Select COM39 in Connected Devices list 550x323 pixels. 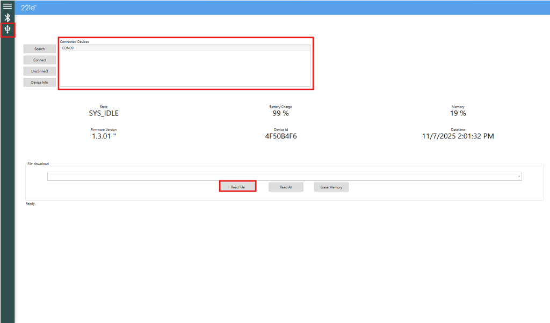68,48
